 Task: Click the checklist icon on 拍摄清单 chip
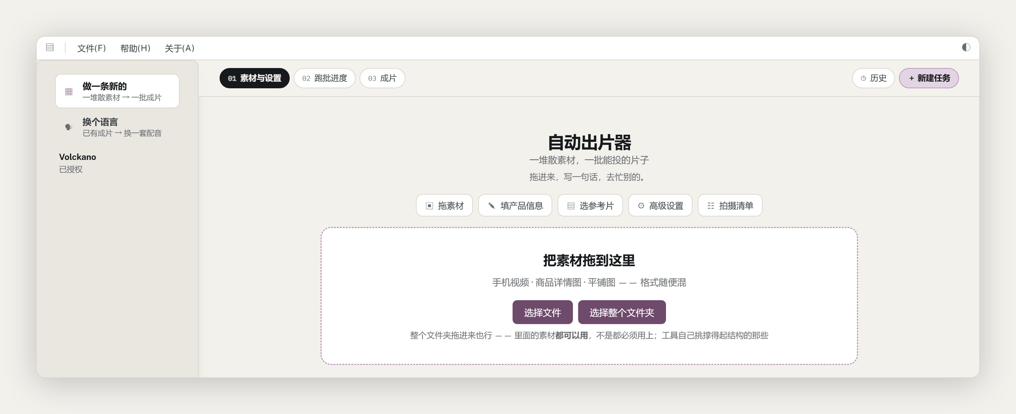click(x=711, y=206)
